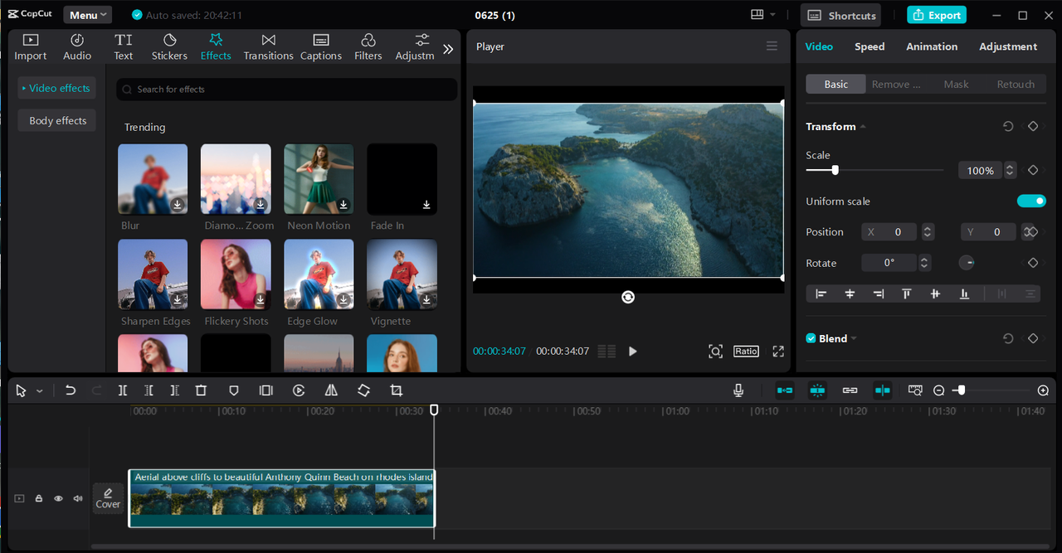Select the Retouch sub-tab

coord(1016,84)
